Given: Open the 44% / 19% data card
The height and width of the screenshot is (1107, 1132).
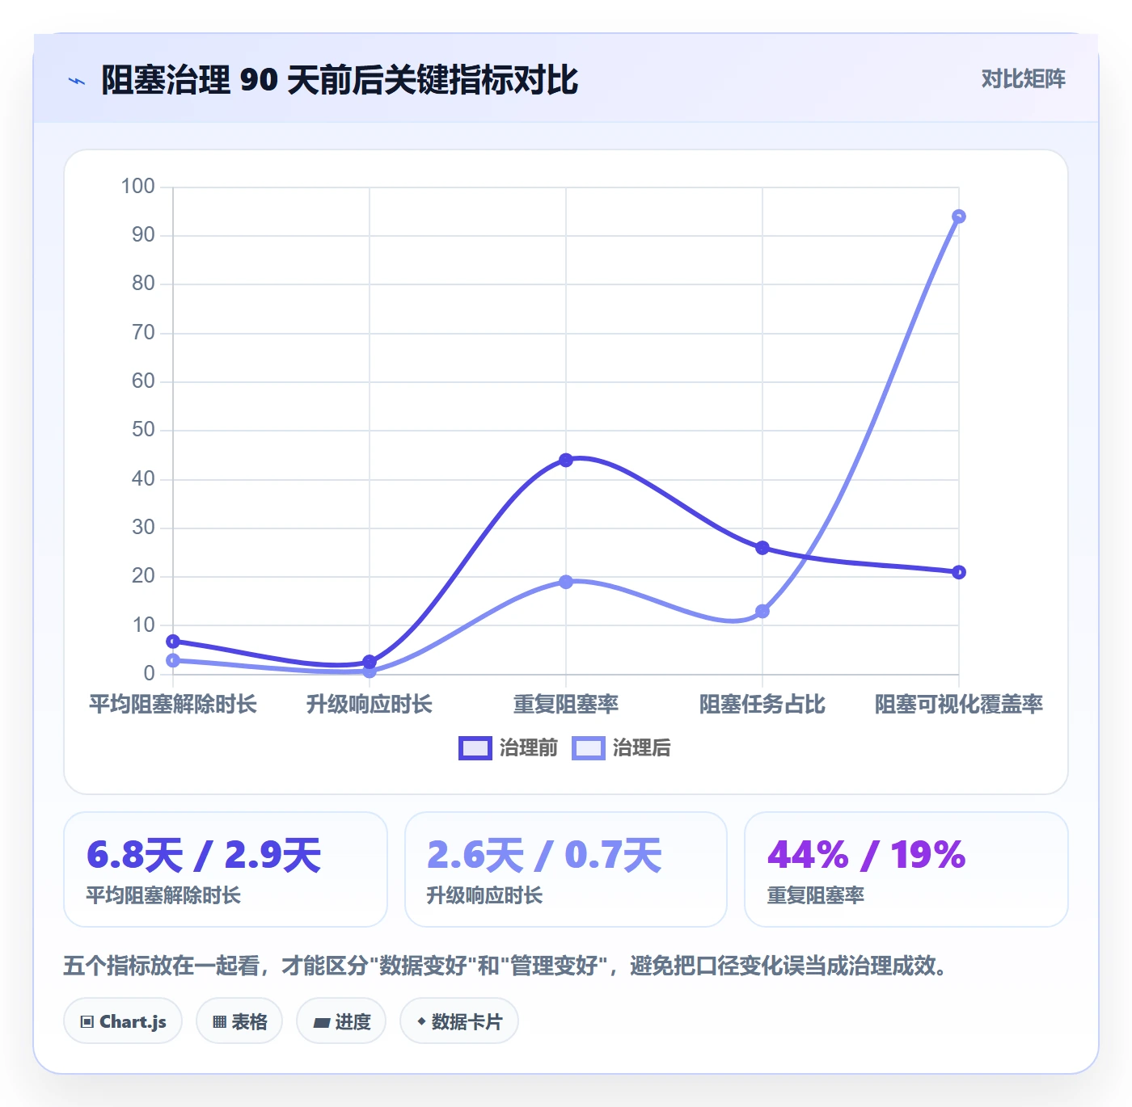Looking at the screenshot, I should [x=906, y=869].
